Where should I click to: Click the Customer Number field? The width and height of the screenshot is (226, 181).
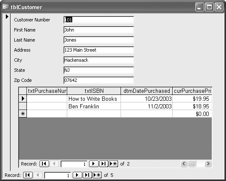tap(99, 20)
